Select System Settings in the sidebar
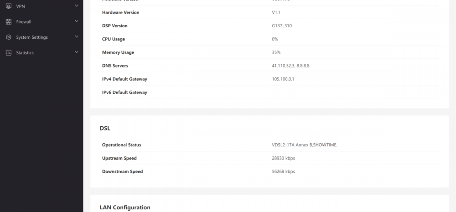Screen dimensions: 456x212 point(32,37)
